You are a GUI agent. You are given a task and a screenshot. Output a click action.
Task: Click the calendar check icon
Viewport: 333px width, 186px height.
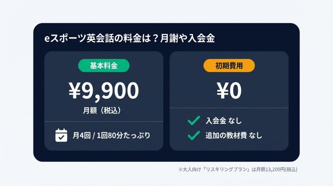61,135
